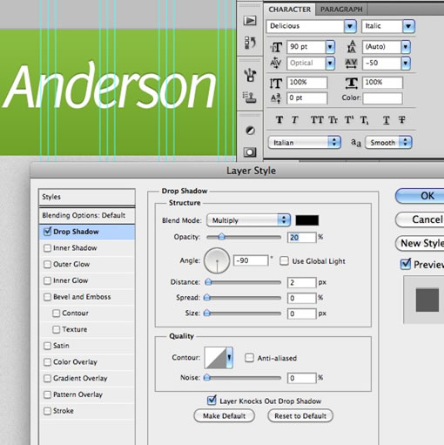The image size is (444, 445).
Task: Open the Blend Mode Multiply dropdown
Action: [x=249, y=220]
